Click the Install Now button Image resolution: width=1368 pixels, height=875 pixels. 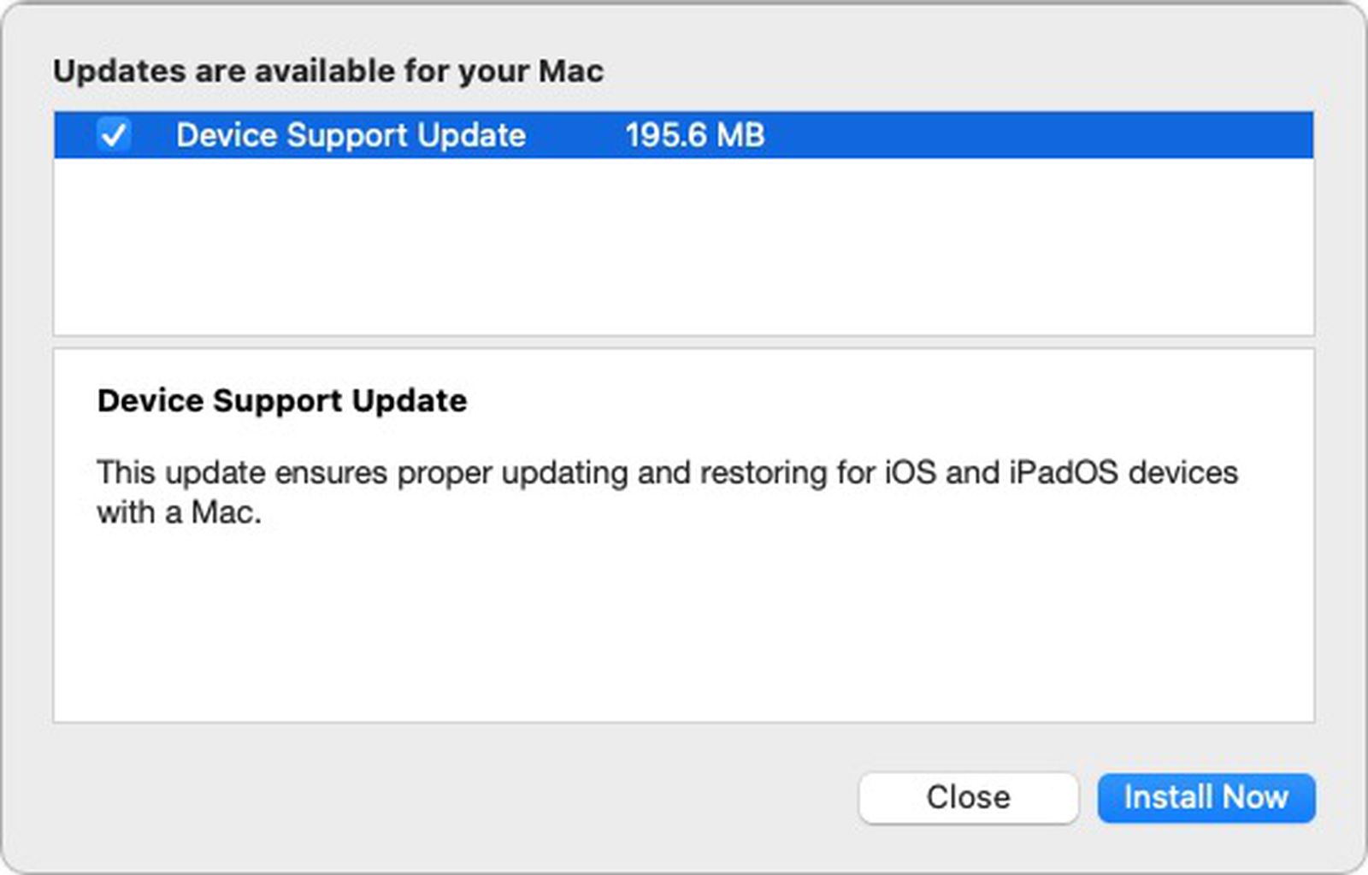(1206, 797)
